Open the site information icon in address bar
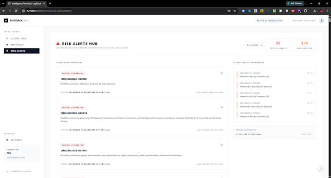Viewport: 331px width, 178px height. (23, 11)
